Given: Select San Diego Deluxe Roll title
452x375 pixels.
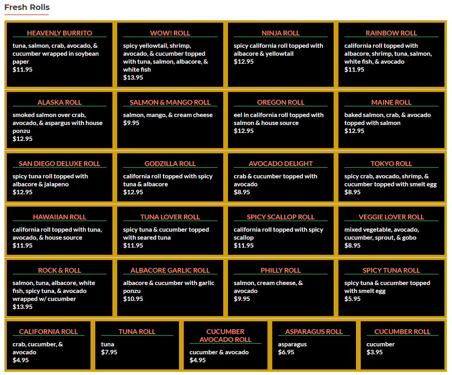Looking at the screenshot, I should pos(59,164).
